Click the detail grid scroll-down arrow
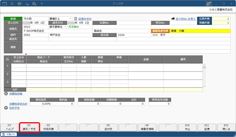The height and width of the screenshot is (137, 236). click(x=204, y=86)
